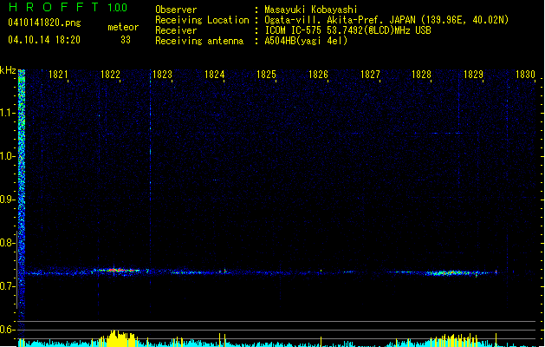Viewport: 545px width, 347px height.
Task: Click the 1.0 kHz axis label
Action: 8,156
